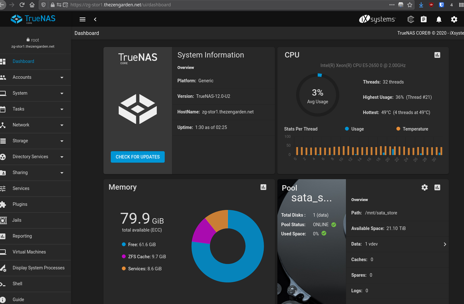Click the Dashboard breadcrumb title
This screenshot has width=464, height=304.
pos(87,33)
